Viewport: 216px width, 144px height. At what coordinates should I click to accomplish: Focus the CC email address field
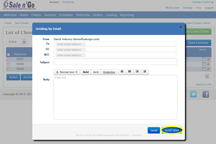[115, 49]
